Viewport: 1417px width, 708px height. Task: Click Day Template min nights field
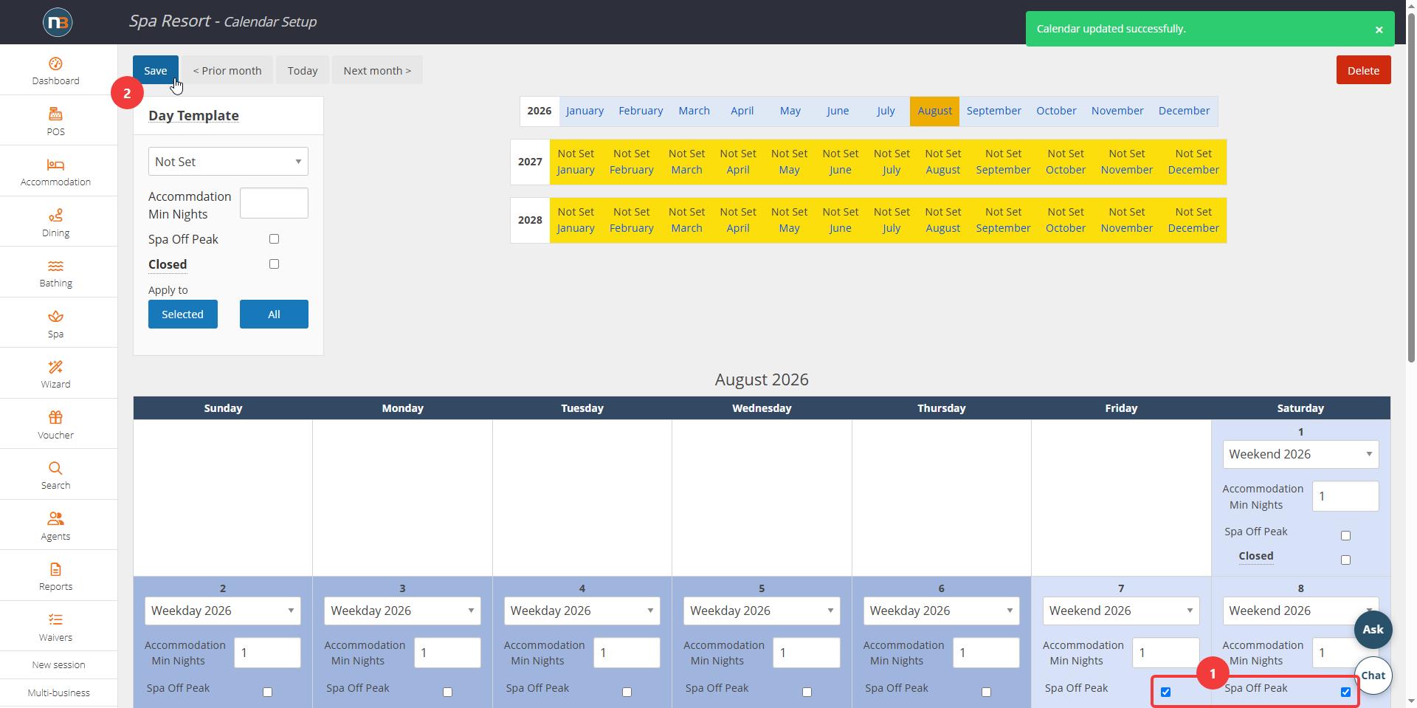click(x=274, y=203)
